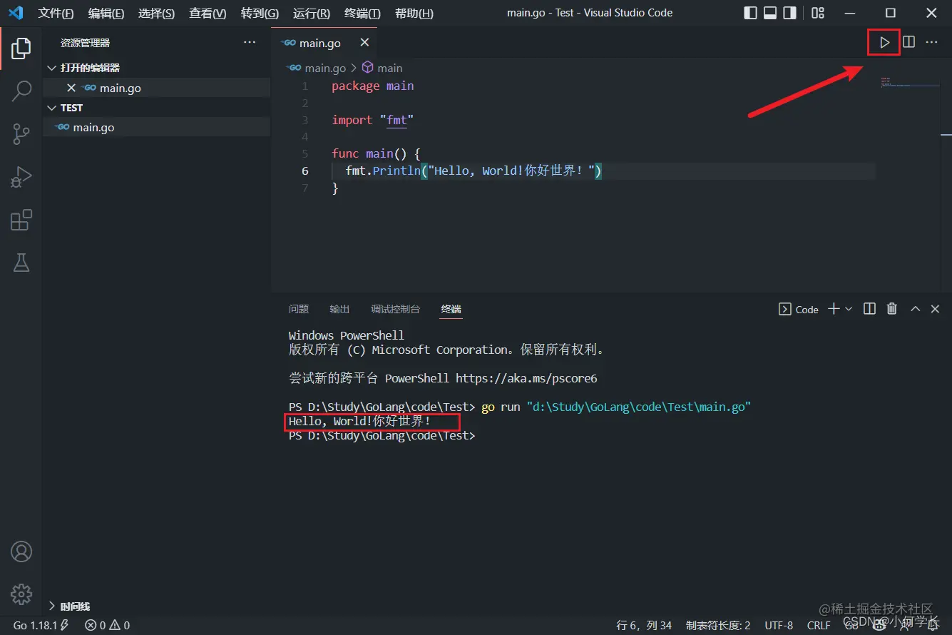Click the aka.ms/pscore6 link in terminal
The width and height of the screenshot is (952, 635).
526,378
